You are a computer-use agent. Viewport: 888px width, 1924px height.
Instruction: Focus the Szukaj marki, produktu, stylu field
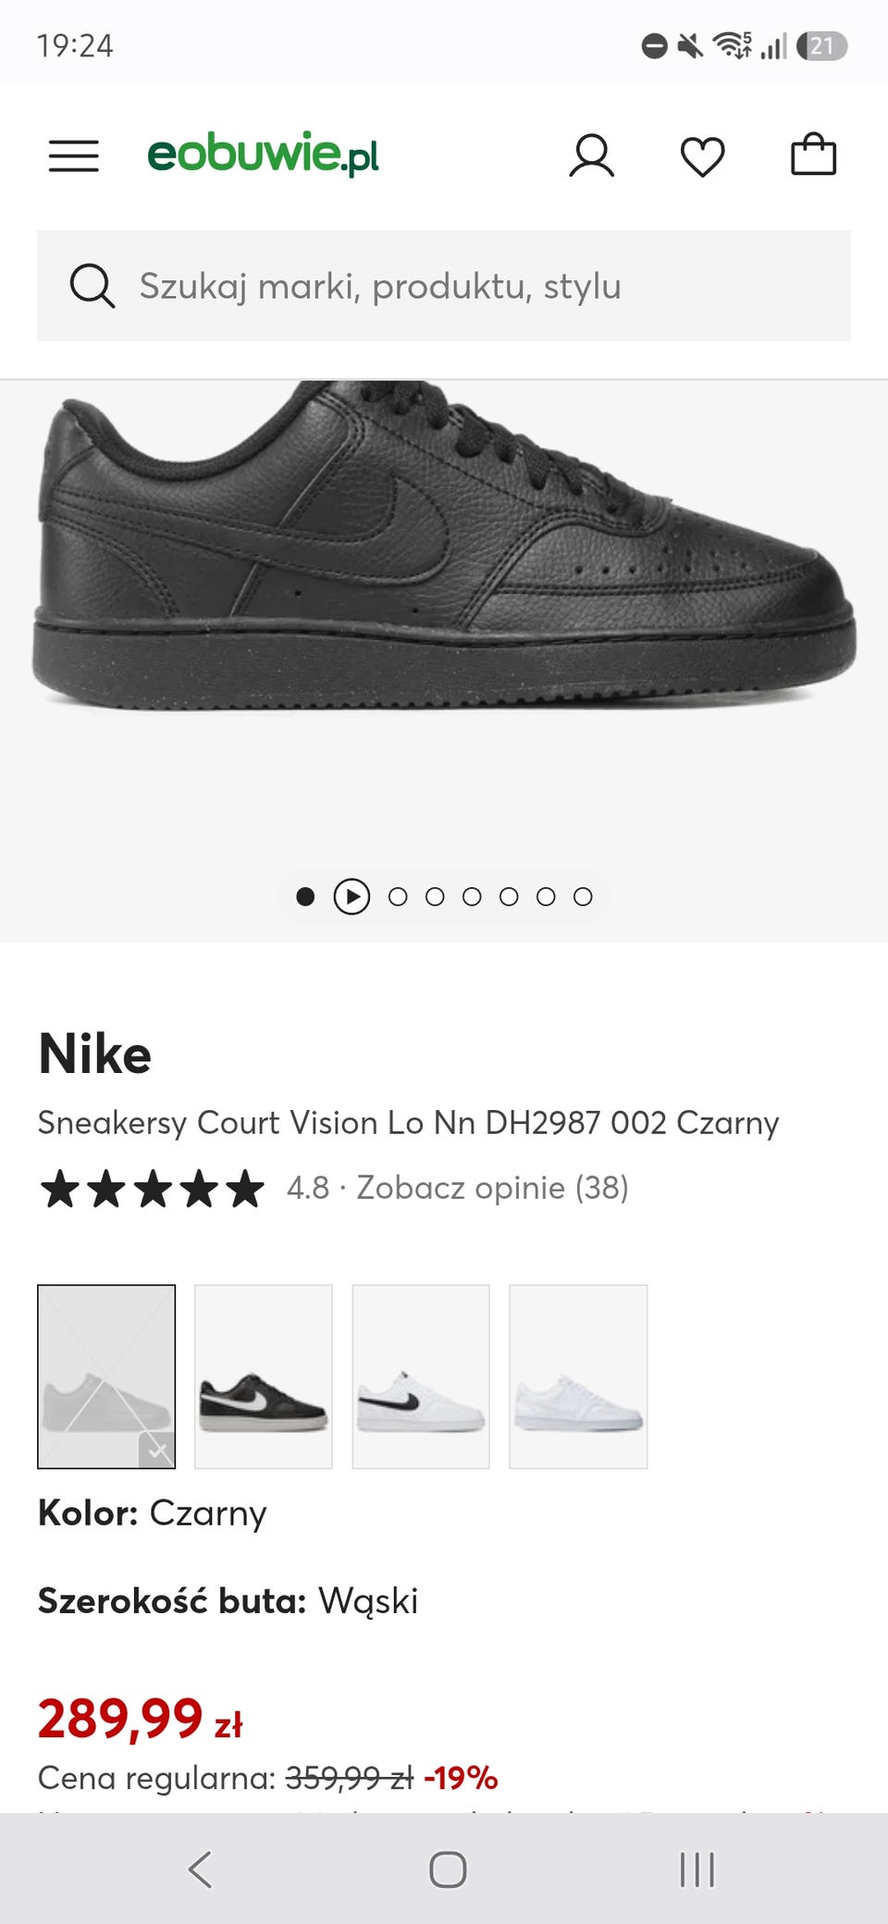[444, 286]
